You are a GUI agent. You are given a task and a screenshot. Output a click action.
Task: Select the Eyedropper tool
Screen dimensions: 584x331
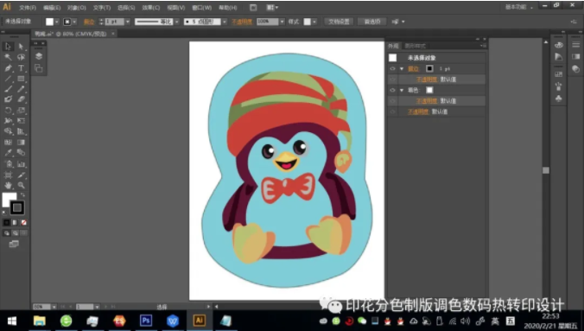coord(8,153)
